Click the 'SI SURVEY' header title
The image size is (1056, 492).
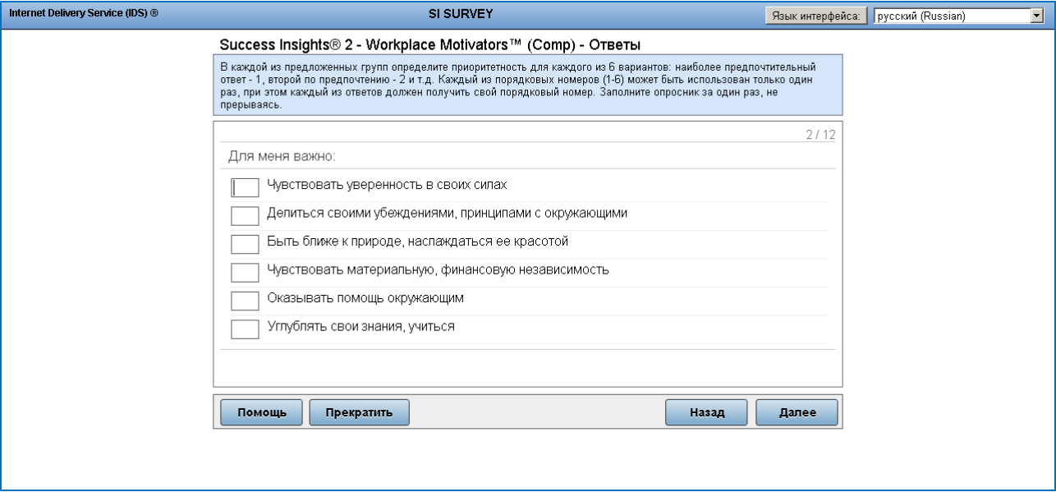[461, 14]
